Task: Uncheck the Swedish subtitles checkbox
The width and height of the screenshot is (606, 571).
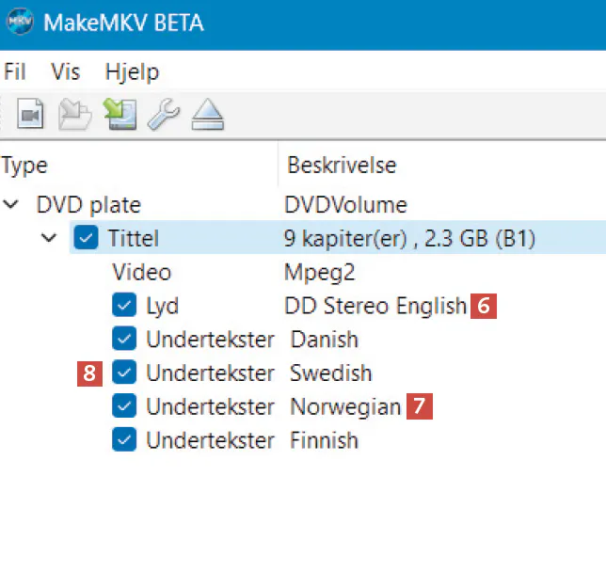Action: [123, 373]
